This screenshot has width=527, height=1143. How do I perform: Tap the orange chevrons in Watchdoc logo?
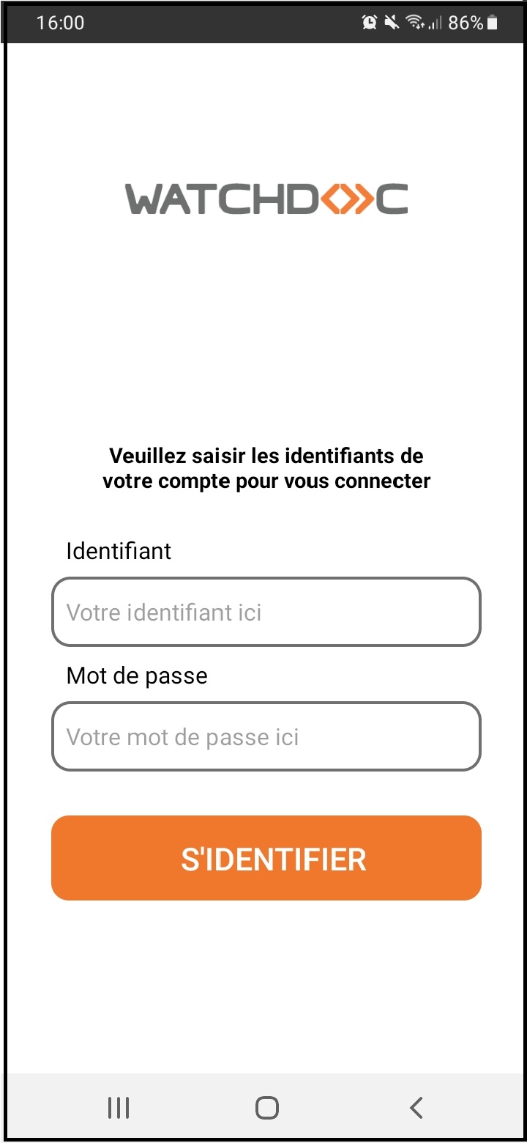(345, 199)
